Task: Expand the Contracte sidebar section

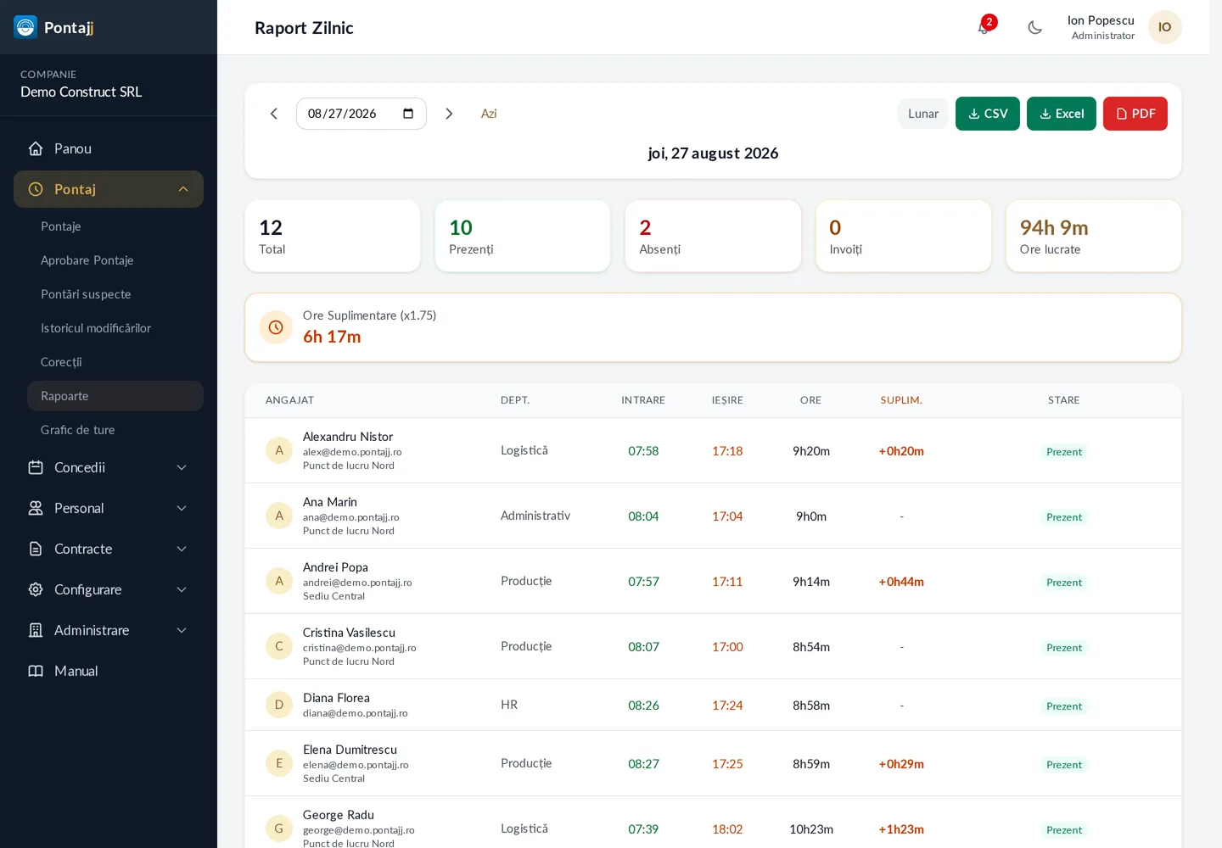Action: pos(109,549)
